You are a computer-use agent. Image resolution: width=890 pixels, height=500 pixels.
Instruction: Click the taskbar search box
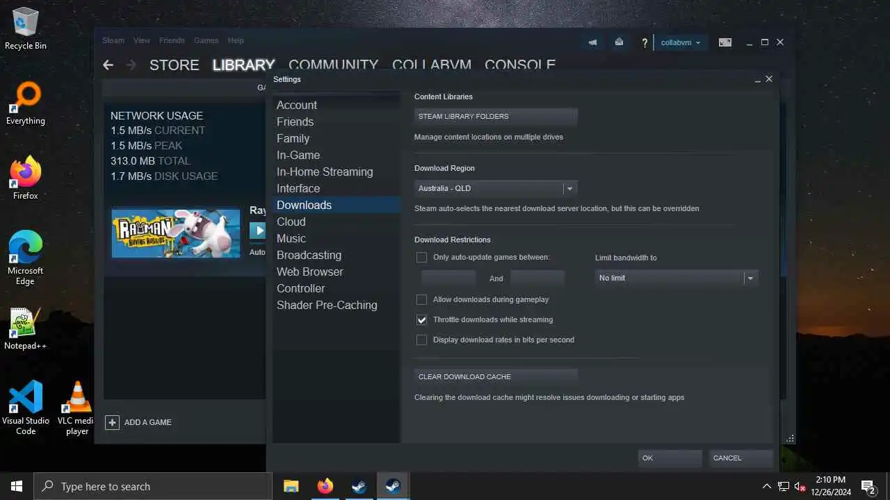pos(153,486)
